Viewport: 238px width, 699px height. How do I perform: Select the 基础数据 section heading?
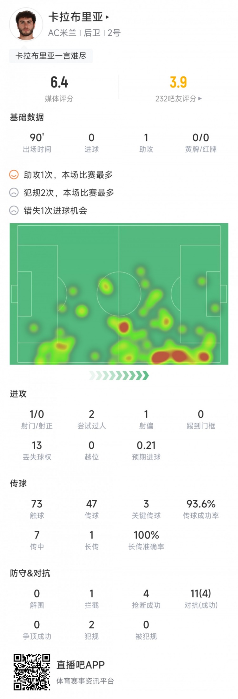(27, 117)
